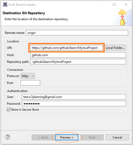
Task: Select the Host github.com field
Action: 78,55
